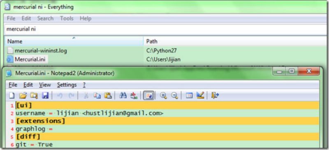This screenshot has height=150, width=329.
Task: Minimize the Notepad2 window
Action: coord(279,71)
